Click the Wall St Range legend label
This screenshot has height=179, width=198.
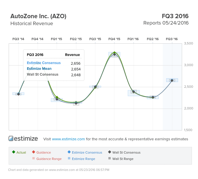click(x=123, y=159)
